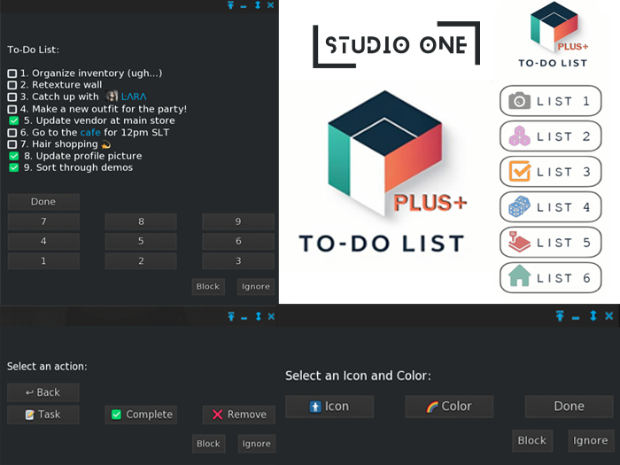Open List 2 with pink cubes icon
Screen dimensions: 620x465
click(550, 136)
